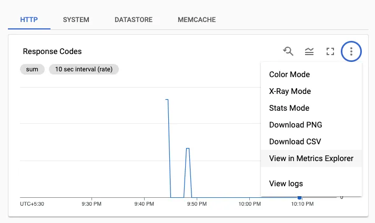Toggle the chart legend icon
The height and width of the screenshot is (223, 375).
pyautogui.click(x=309, y=51)
